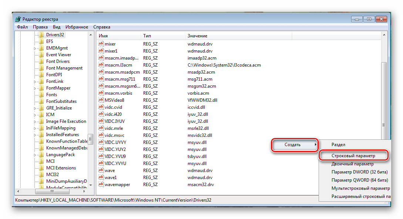The image size is (403, 219).
Task: Open the Файл menu
Action: [x=22, y=27]
